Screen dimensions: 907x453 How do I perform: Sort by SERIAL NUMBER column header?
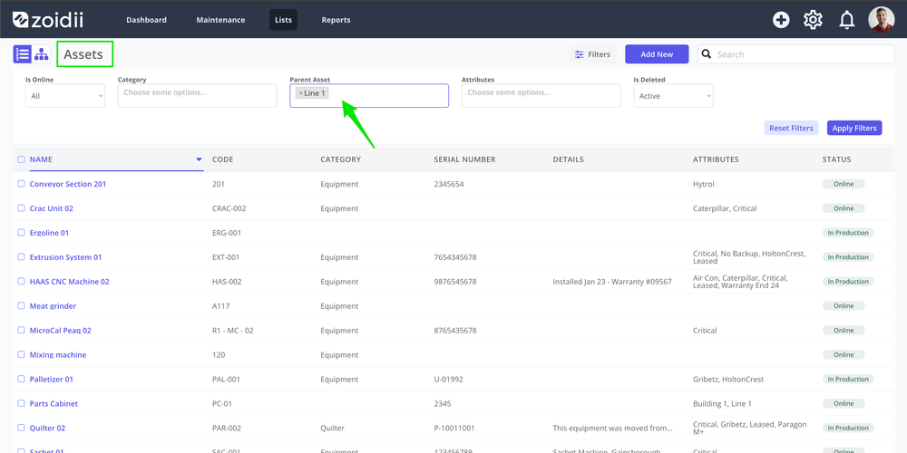pos(464,159)
